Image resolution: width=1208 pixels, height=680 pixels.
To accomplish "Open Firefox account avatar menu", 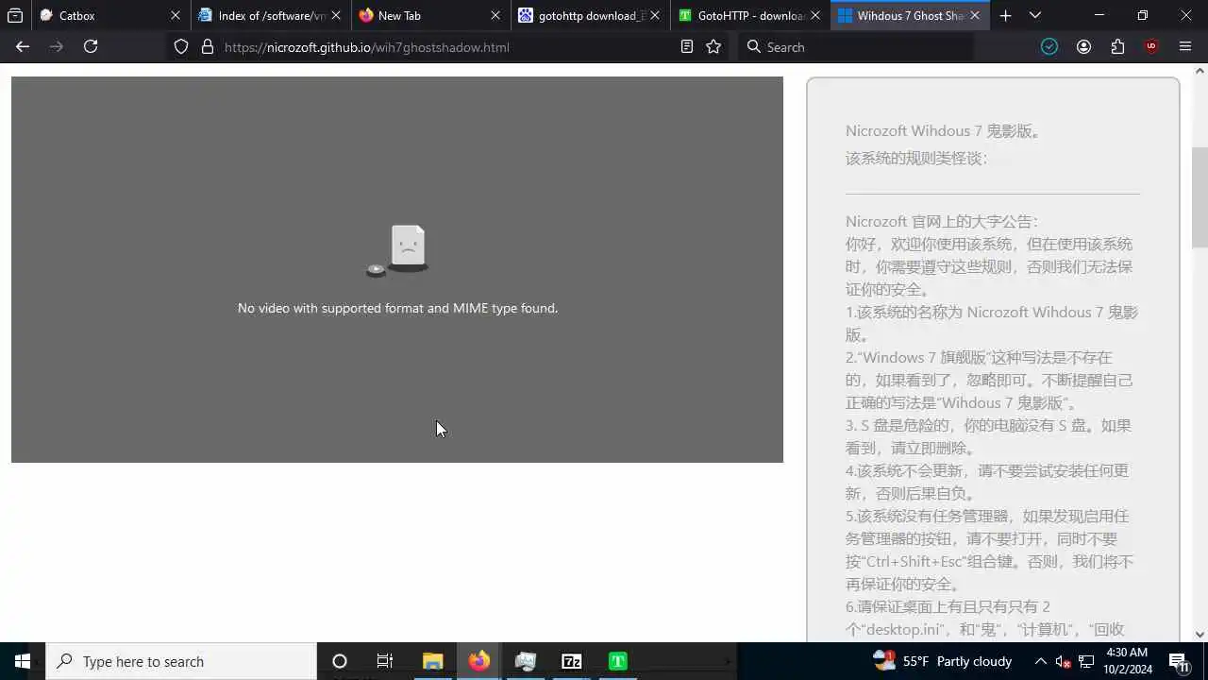I will tap(1083, 46).
